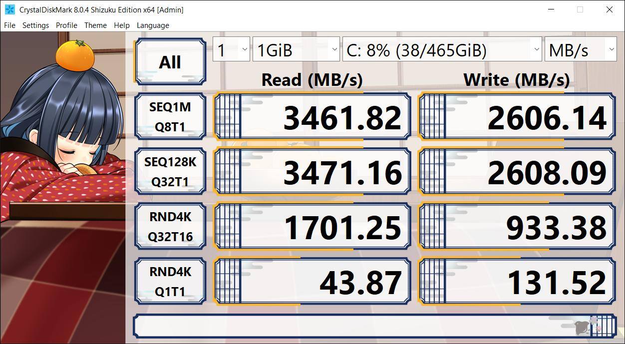Expand the 1GiB test size dropdown
This screenshot has height=344, width=625.
(296, 50)
